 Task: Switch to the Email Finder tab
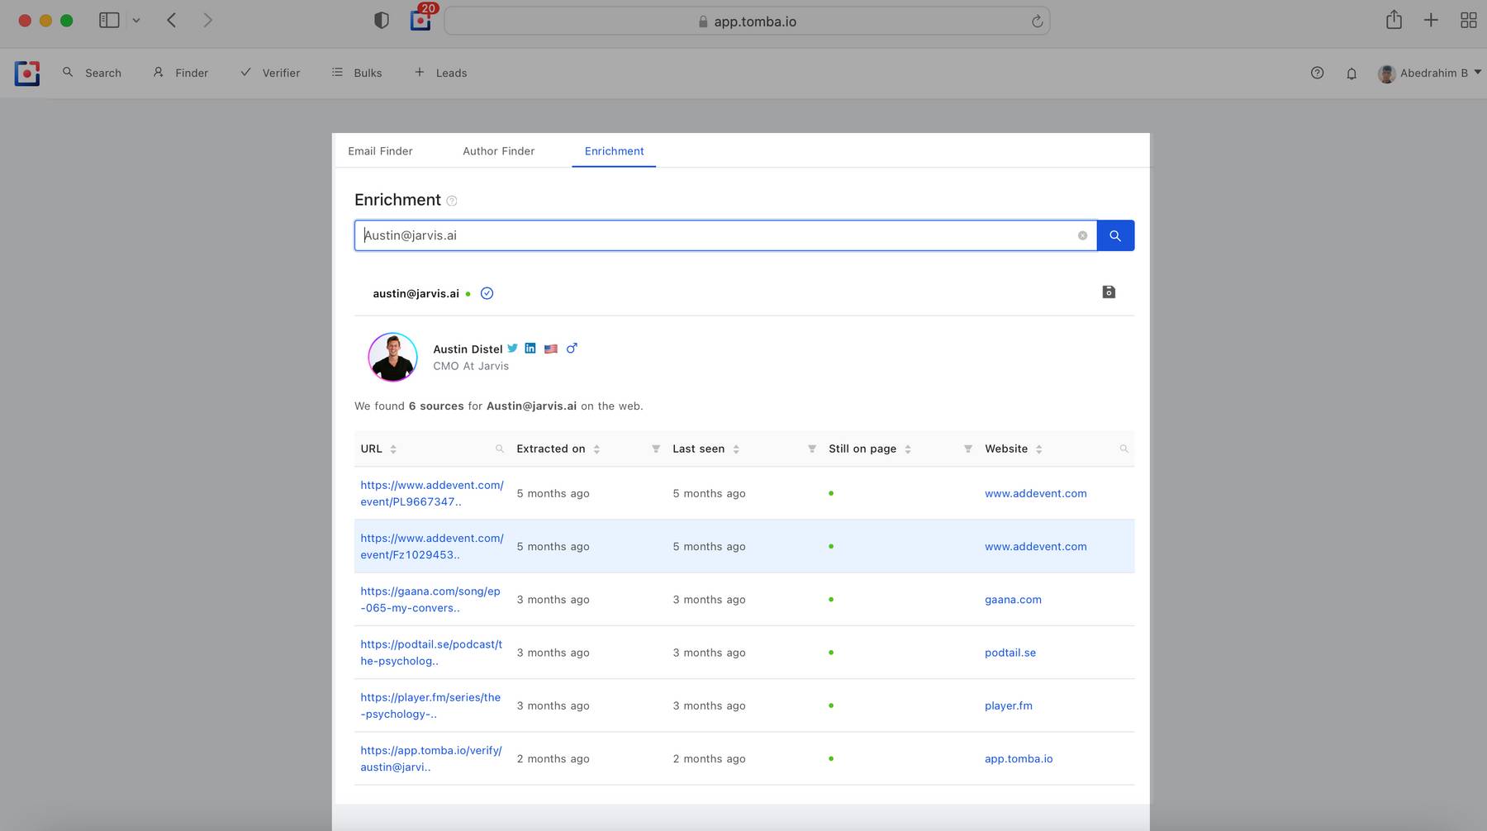(380, 151)
